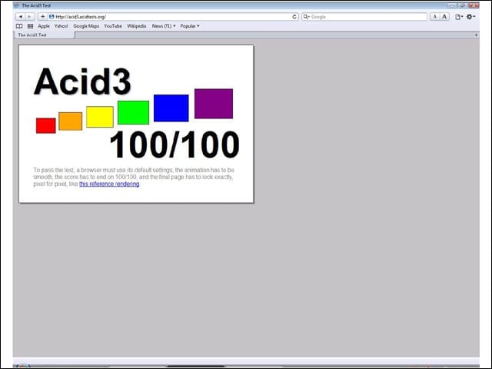Viewport: 492px width, 369px height.
Task: Click the Google search field
Action: (x=364, y=17)
